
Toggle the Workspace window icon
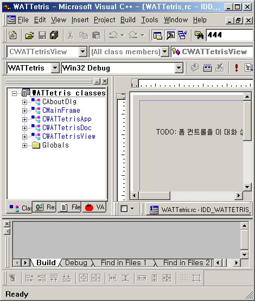157,35
